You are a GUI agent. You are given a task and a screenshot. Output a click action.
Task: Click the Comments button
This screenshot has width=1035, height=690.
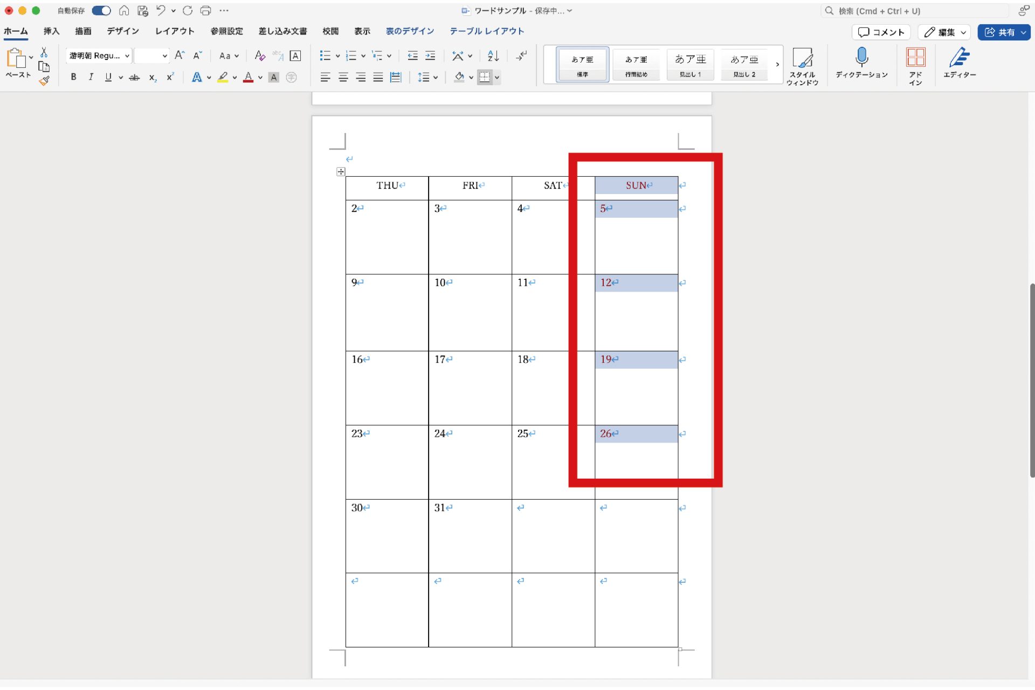click(x=881, y=32)
